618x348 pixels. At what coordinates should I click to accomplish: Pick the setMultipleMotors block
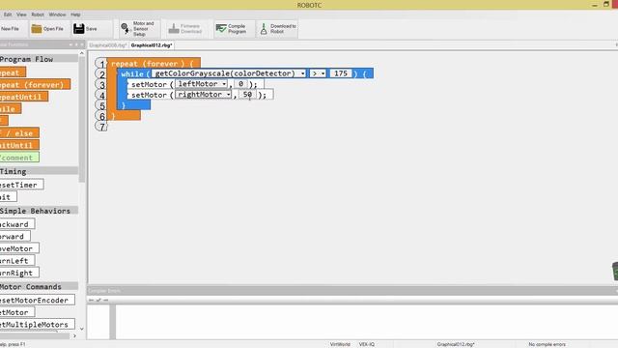[x=37, y=325]
